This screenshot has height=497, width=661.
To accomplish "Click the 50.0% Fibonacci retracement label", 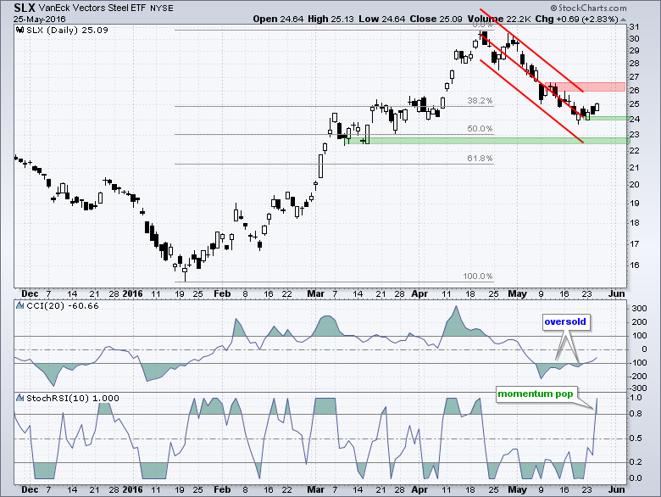I will (480, 129).
